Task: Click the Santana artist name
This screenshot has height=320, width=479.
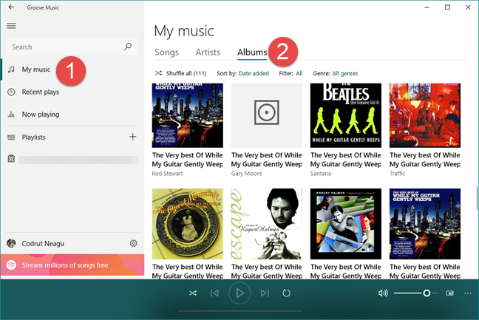Action: click(x=321, y=174)
